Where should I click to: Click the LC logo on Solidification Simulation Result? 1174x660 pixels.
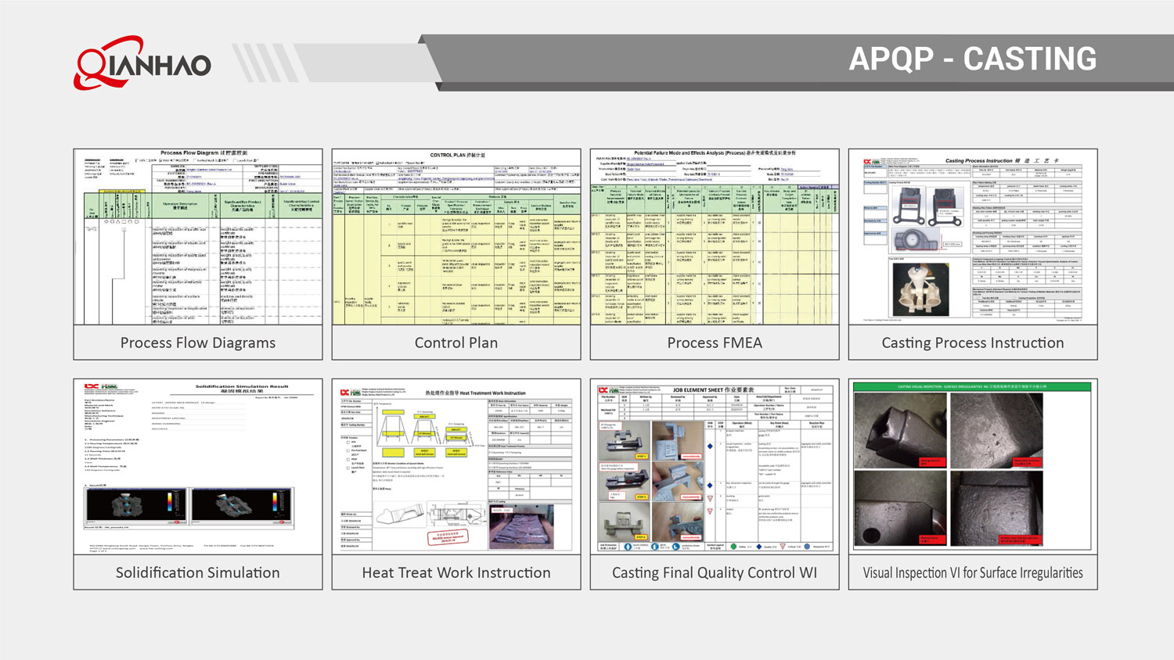tap(91, 386)
